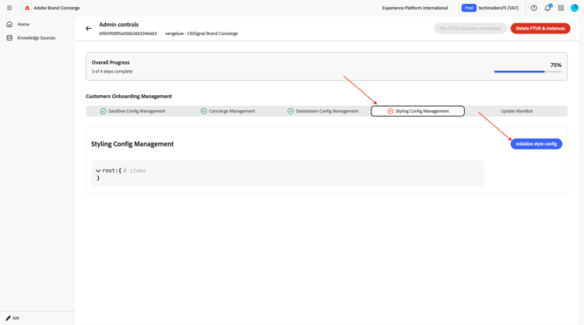Click Experience Platform International org name

click(x=415, y=8)
